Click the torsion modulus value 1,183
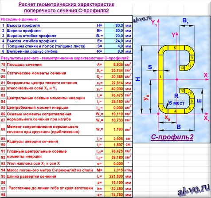This screenshot has width=211, height=198. click(x=113, y=129)
